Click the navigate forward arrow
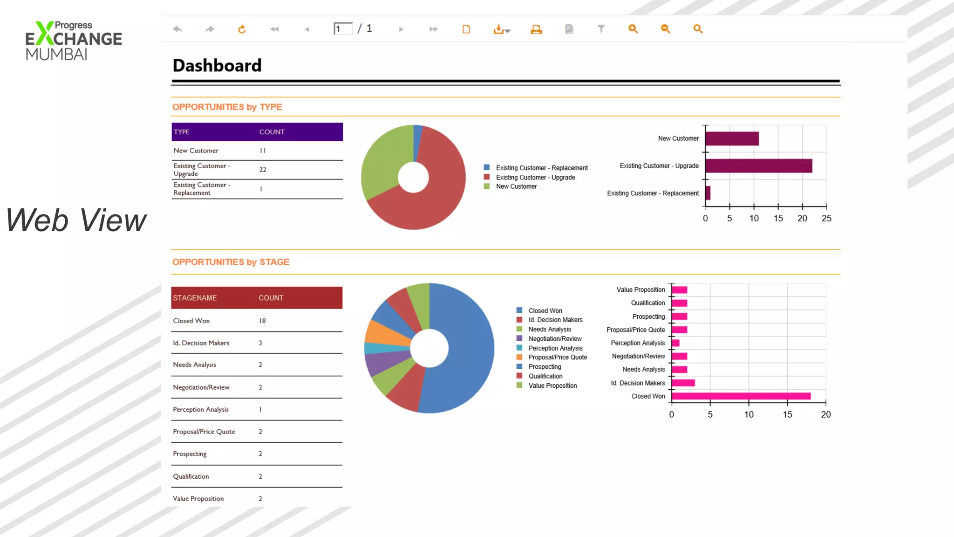The image size is (954, 537). point(210,29)
